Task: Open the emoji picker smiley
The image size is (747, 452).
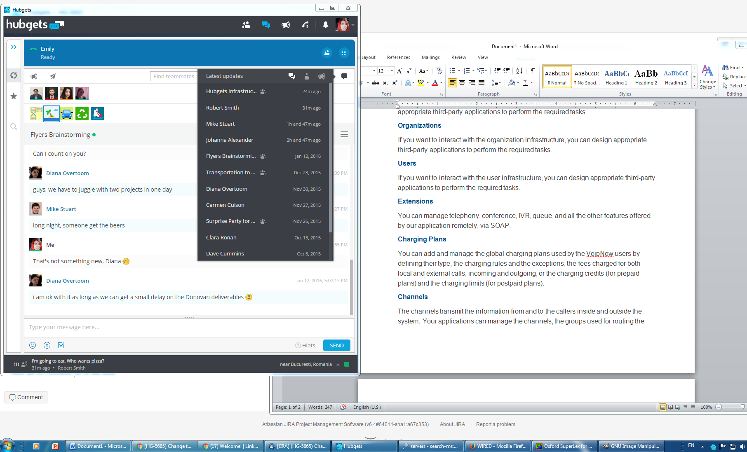Action: coord(33,345)
